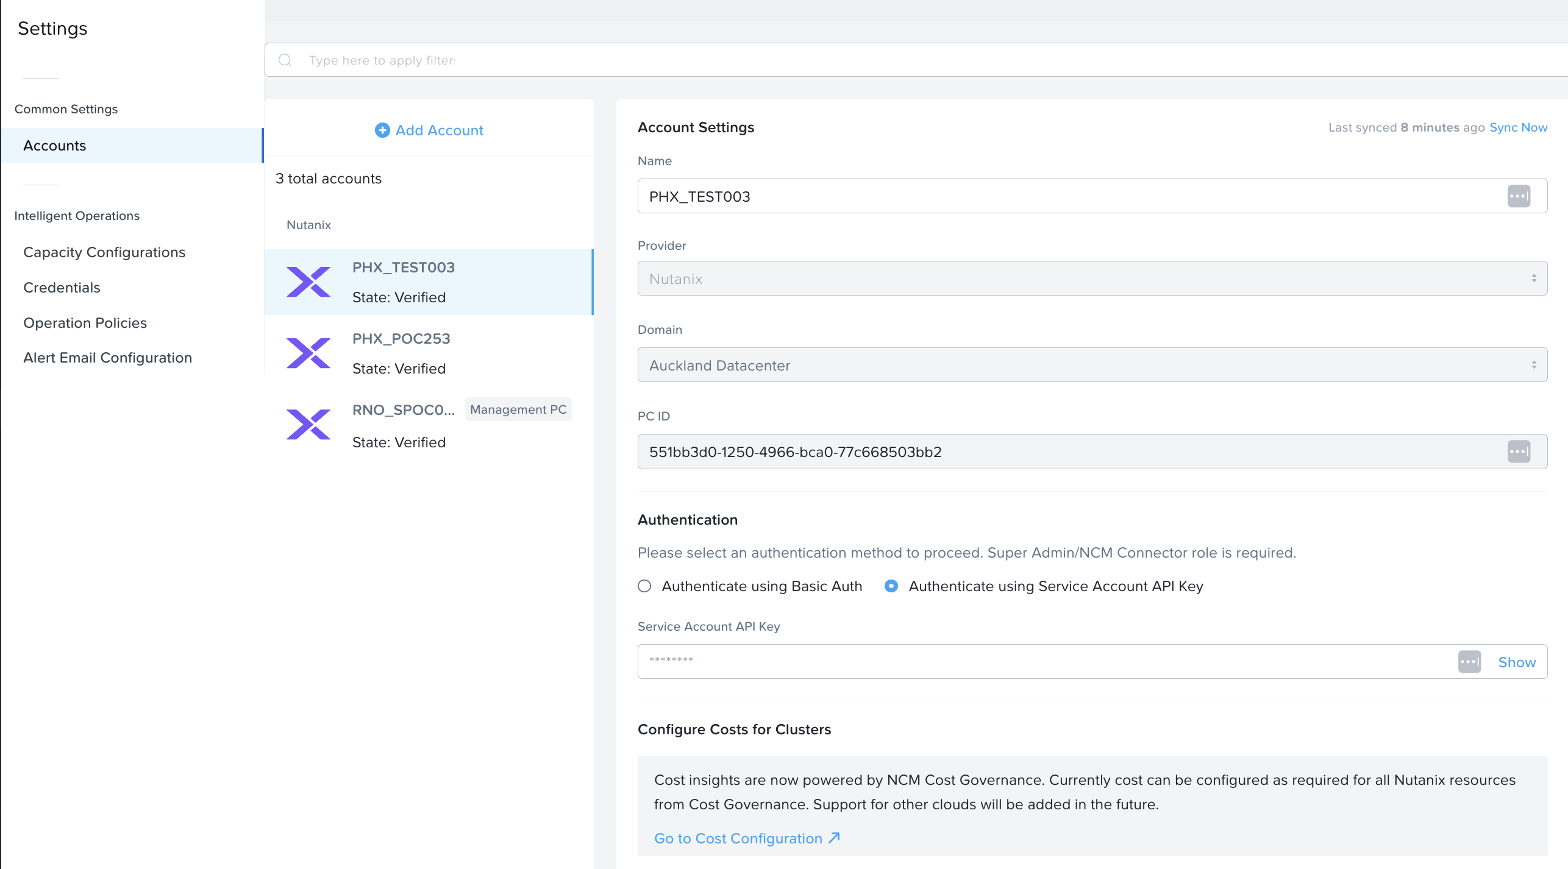Click '3 total accounts' text
The height and width of the screenshot is (869, 1568).
click(329, 179)
